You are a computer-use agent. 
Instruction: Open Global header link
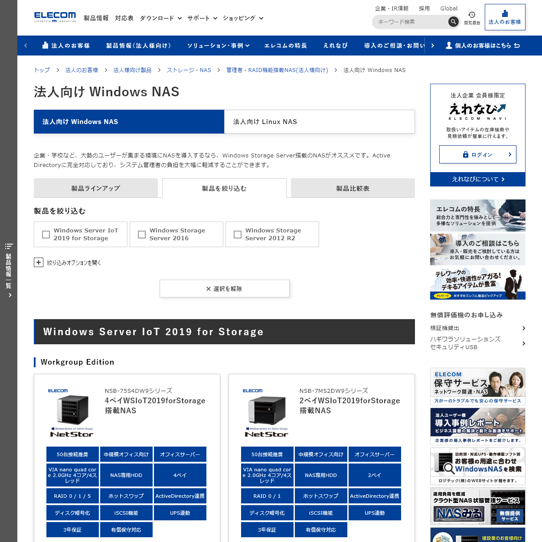449,8
